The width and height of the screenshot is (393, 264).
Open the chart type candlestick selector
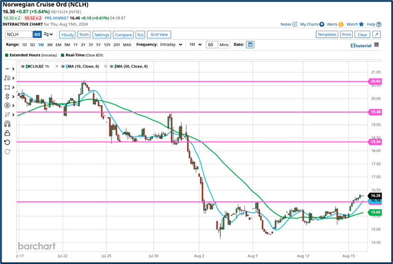coord(49,34)
